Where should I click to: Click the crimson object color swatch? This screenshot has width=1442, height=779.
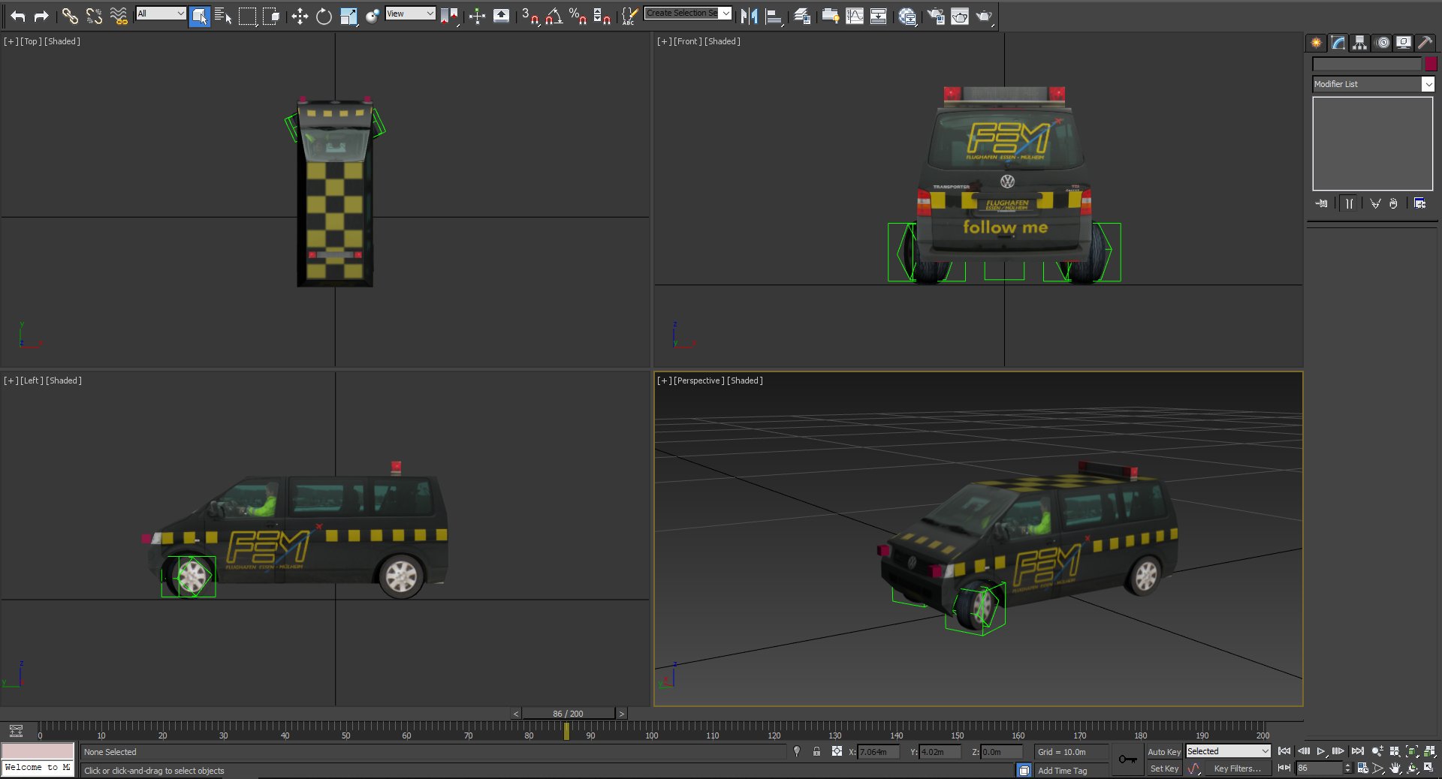tap(1431, 65)
